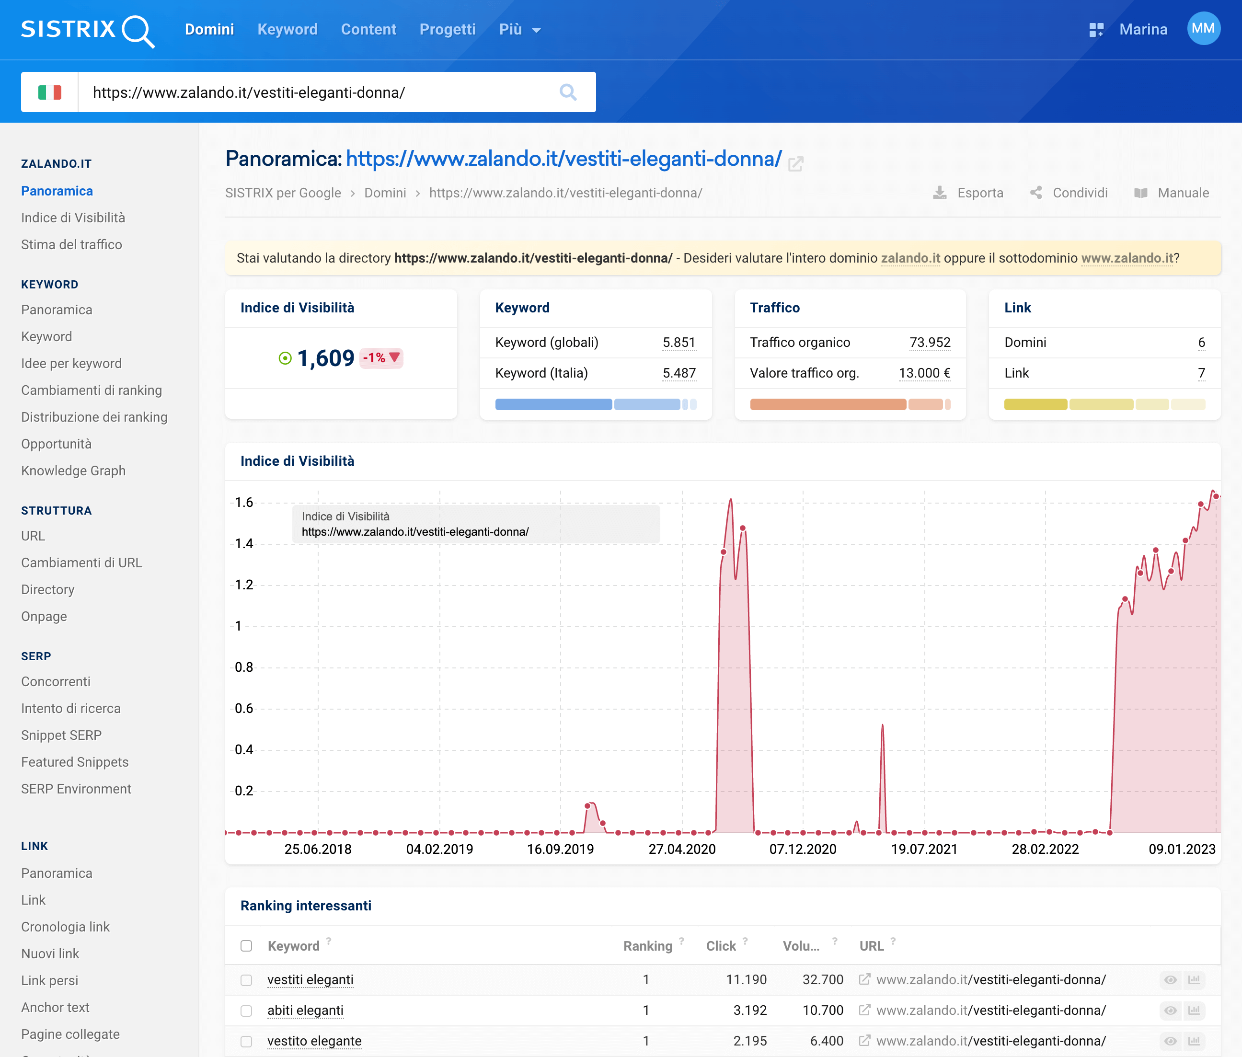This screenshot has height=1057, width=1242.
Task: Open chart icon for abiti eleganti row
Action: pyautogui.click(x=1194, y=1010)
